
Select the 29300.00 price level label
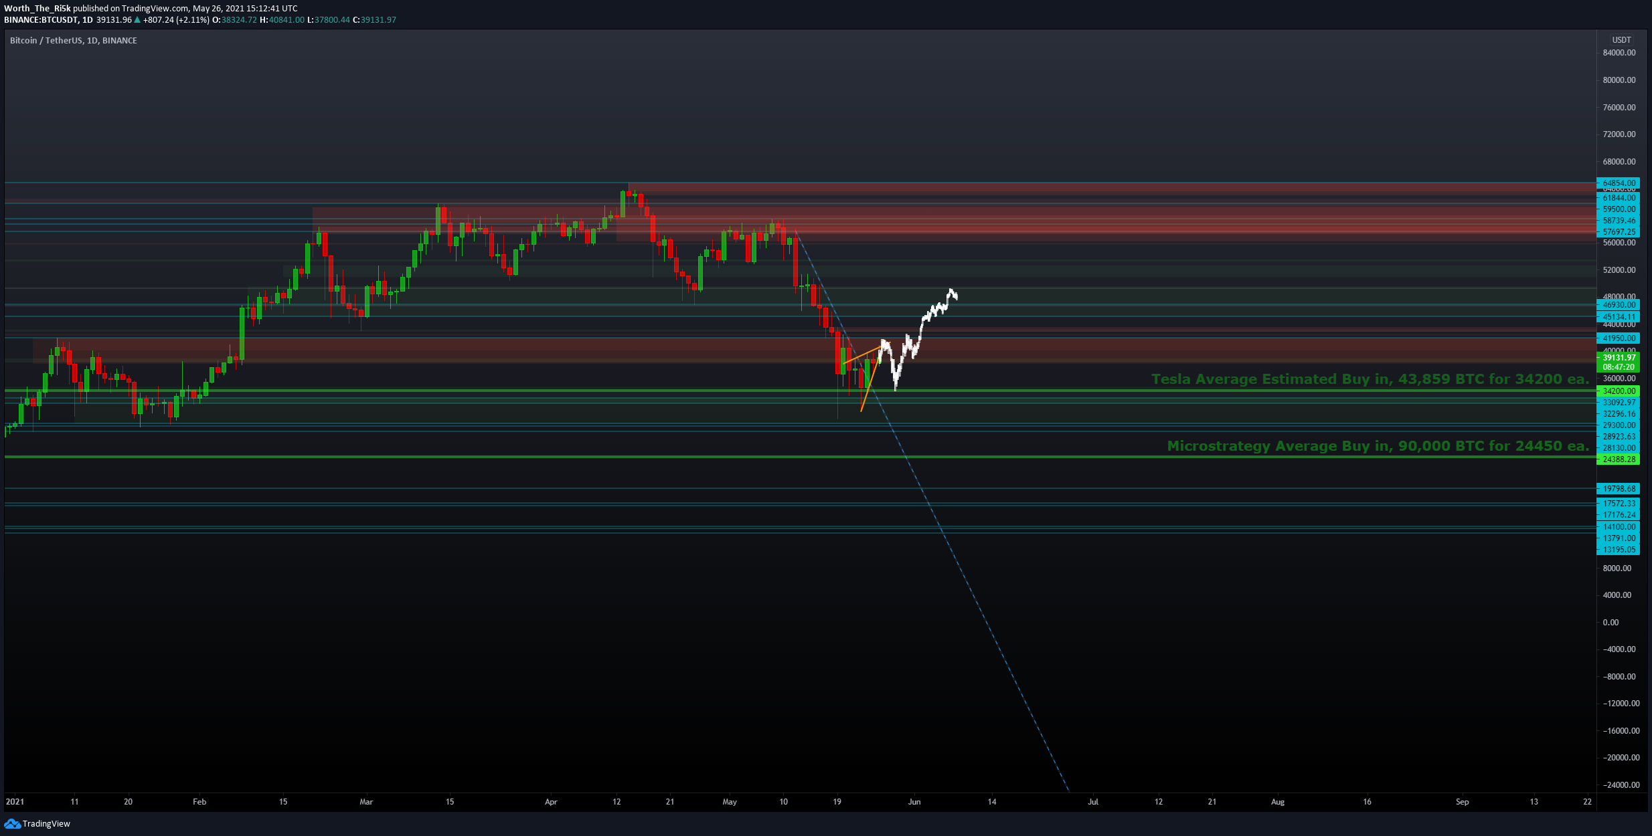[1619, 425]
